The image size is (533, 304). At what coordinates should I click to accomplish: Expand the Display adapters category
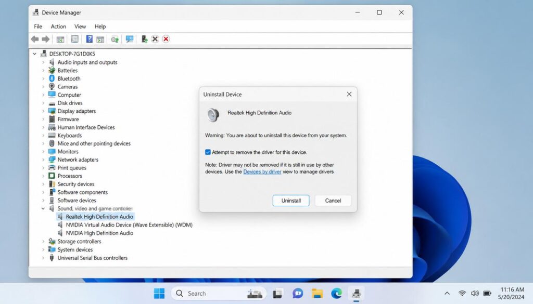43,111
